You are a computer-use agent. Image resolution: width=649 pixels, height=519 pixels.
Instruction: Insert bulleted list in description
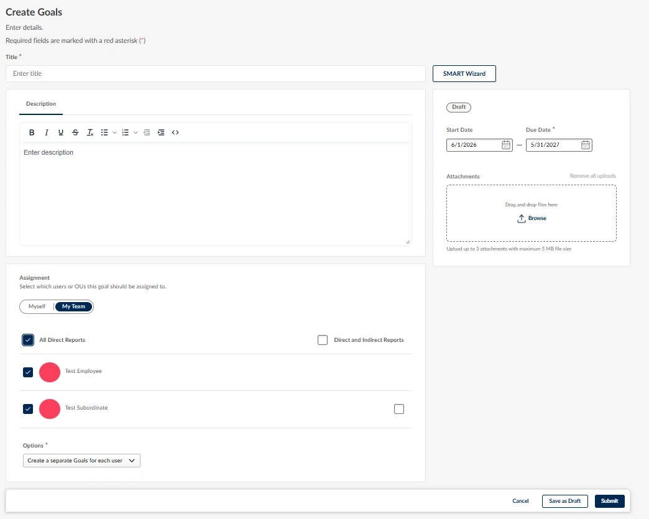point(104,132)
